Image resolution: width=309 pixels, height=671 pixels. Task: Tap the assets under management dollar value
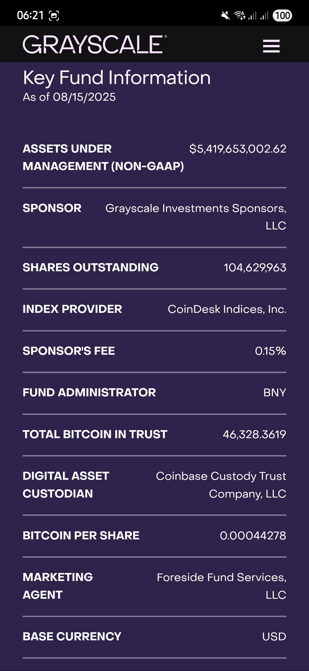coord(237,149)
